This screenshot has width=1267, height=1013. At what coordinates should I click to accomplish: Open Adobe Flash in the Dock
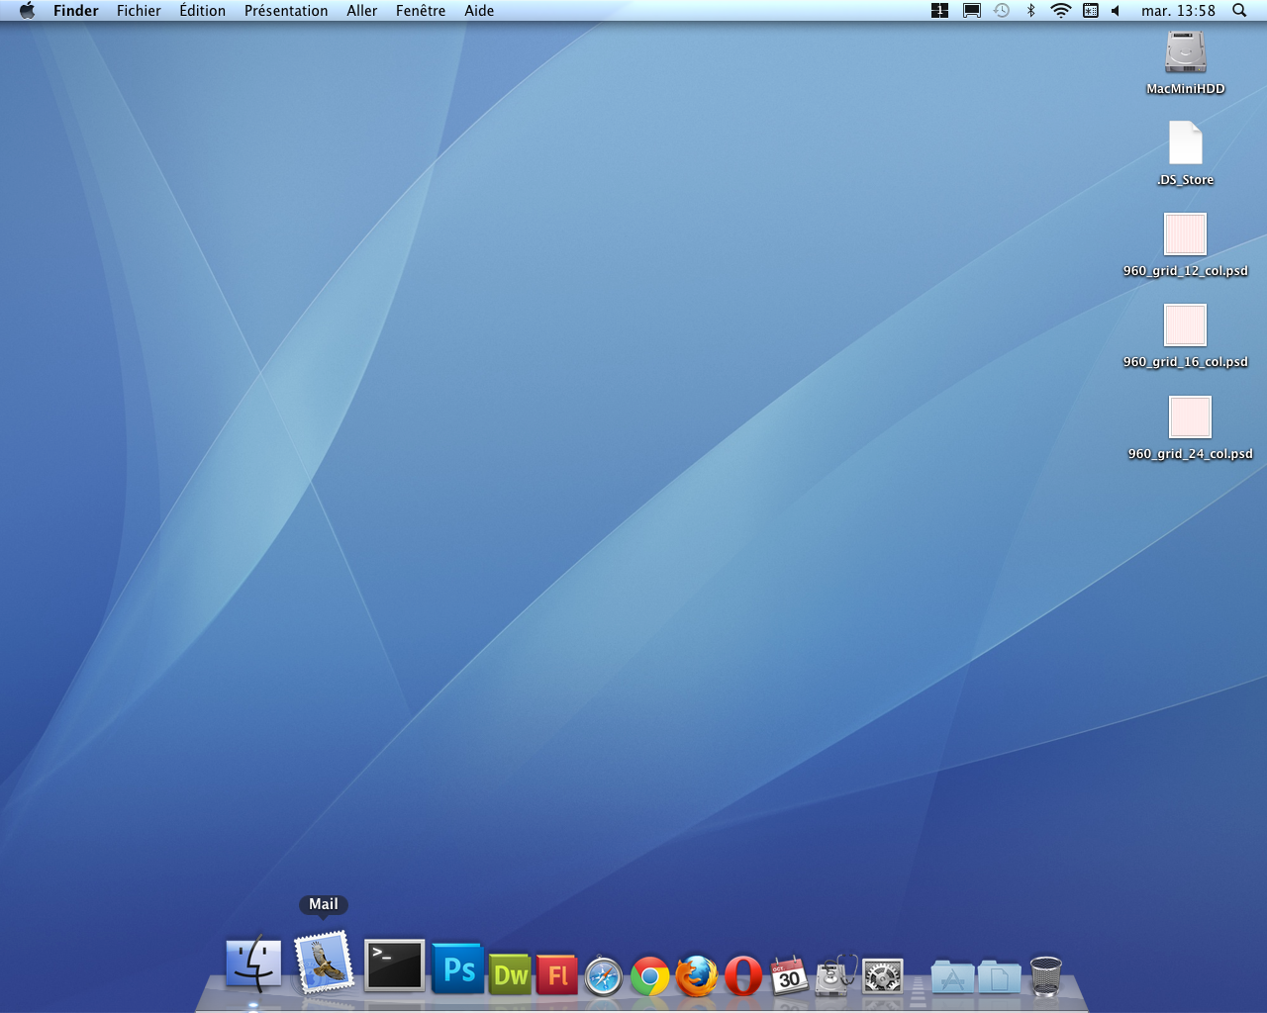pos(556,974)
